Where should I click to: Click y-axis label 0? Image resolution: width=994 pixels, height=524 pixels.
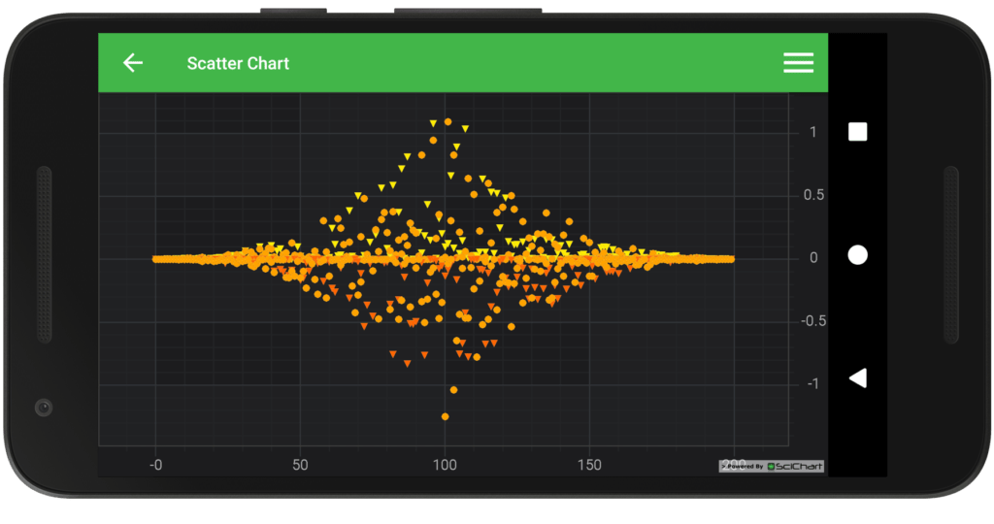[x=813, y=258]
